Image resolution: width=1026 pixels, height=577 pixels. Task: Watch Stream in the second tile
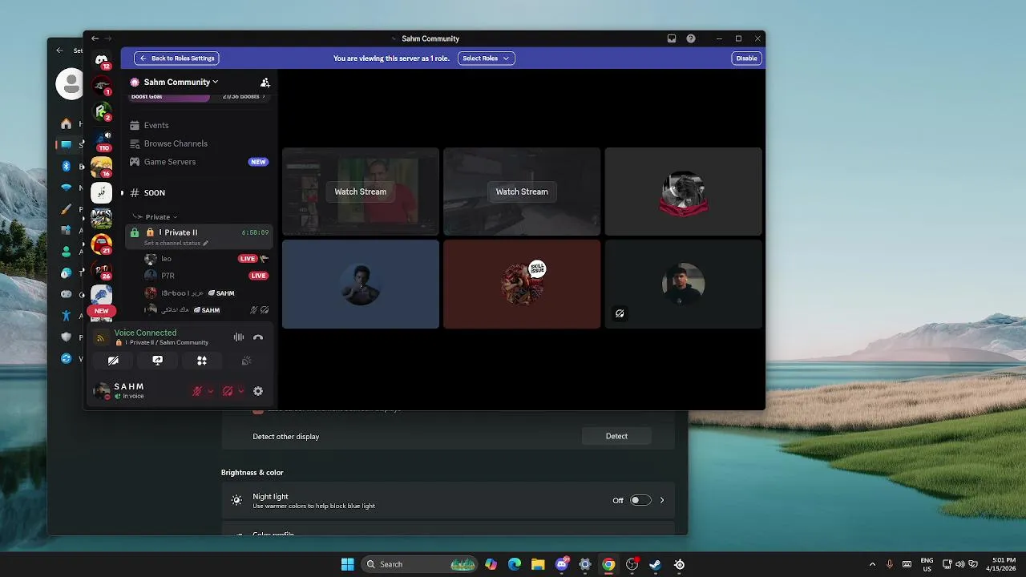[x=522, y=192]
